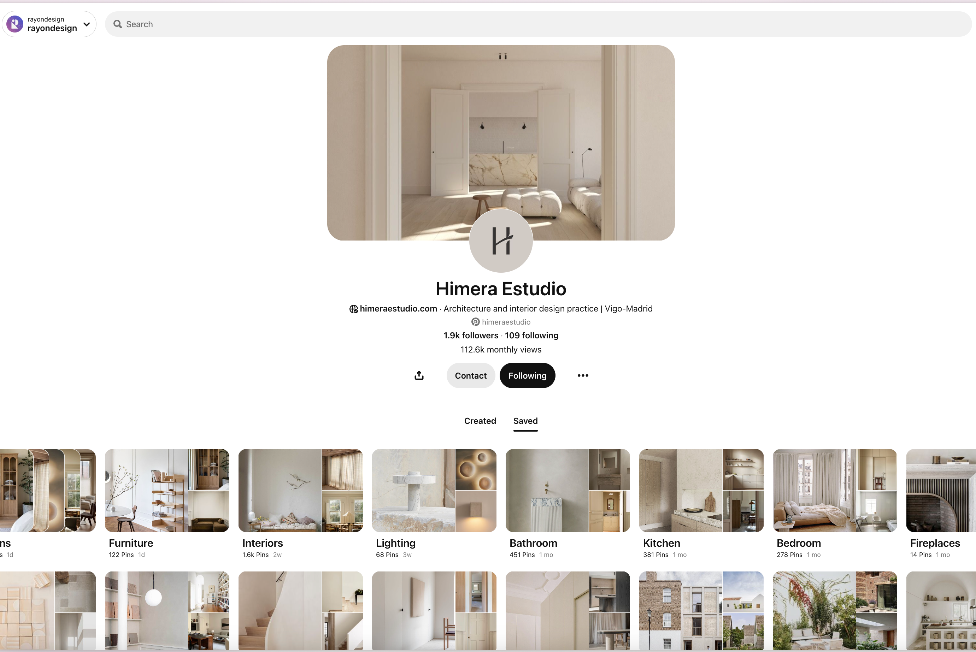Image resolution: width=976 pixels, height=652 pixels.
Task: Select the Saved tab
Action: click(525, 421)
